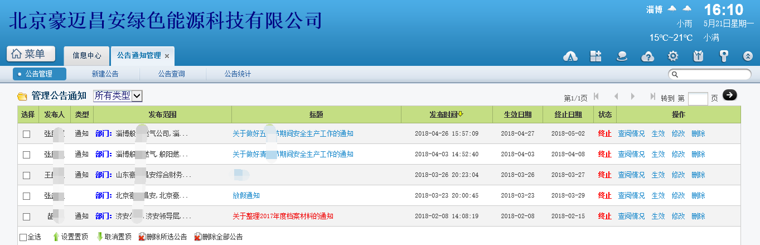Viewport: 760px width, 245px height.
Task: Click the chat bubble user icon
Action: [x=622, y=56]
